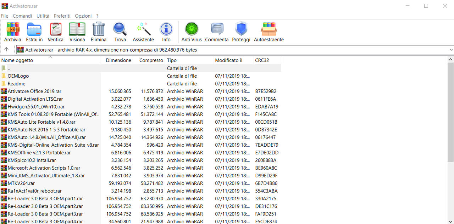Click the OEMLogo folder icon
Viewport: 454px width, 224px height.
[4, 76]
